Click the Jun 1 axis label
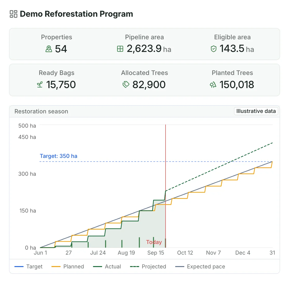 (40, 253)
